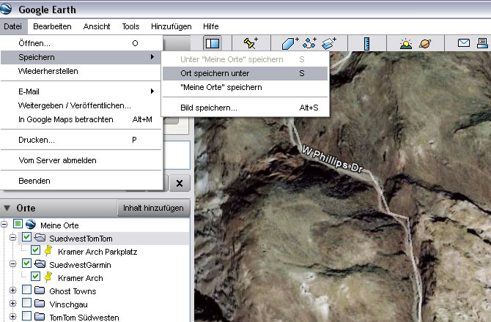Choose In Google Maps betrachten

coord(81,119)
